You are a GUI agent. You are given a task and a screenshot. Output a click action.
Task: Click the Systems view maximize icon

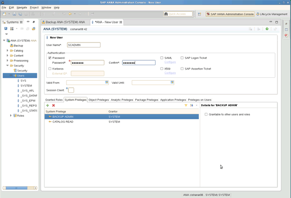[34, 22]
